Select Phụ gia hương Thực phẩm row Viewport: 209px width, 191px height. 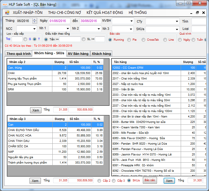[x=55, y=84]
